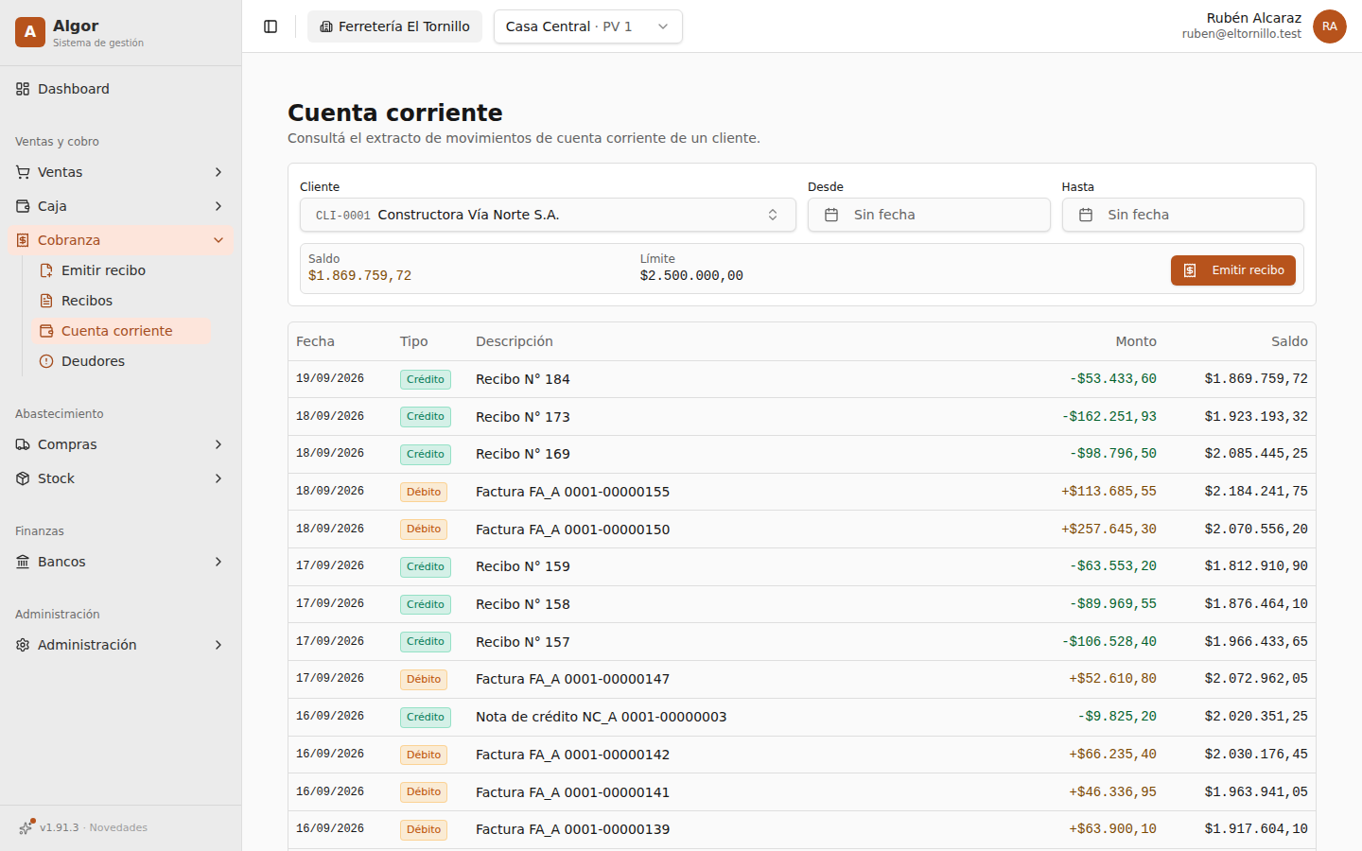Image resolution: width=1362 pixels, height=851 pixels.
Task: Open the Cliente selector combo box
Action: pos(548,215)
